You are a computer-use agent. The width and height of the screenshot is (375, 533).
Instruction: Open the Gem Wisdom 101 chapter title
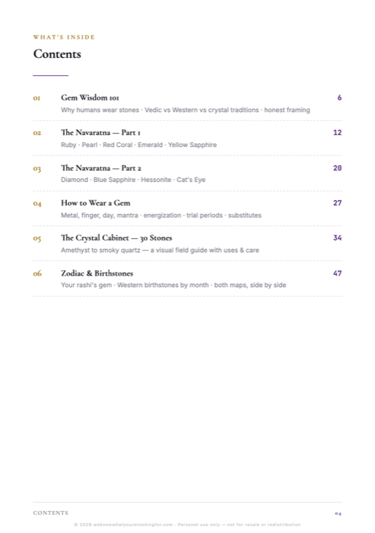pos(90,97)
